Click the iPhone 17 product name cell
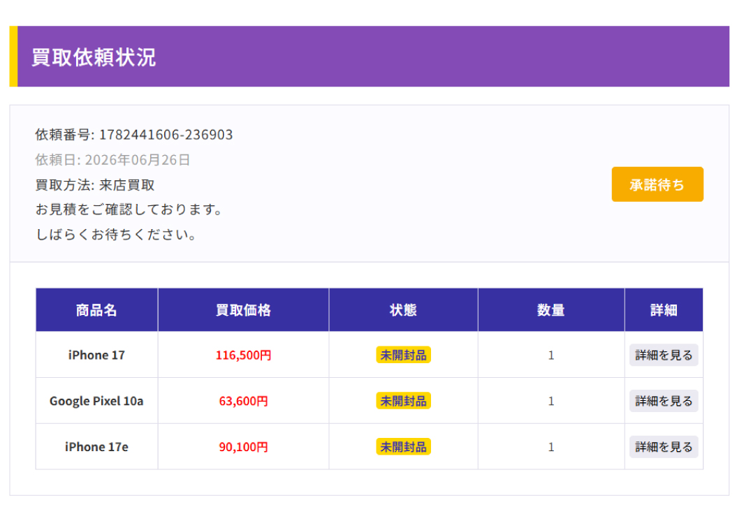The height and width of the screenshot is (528, 744). point(97,355)
